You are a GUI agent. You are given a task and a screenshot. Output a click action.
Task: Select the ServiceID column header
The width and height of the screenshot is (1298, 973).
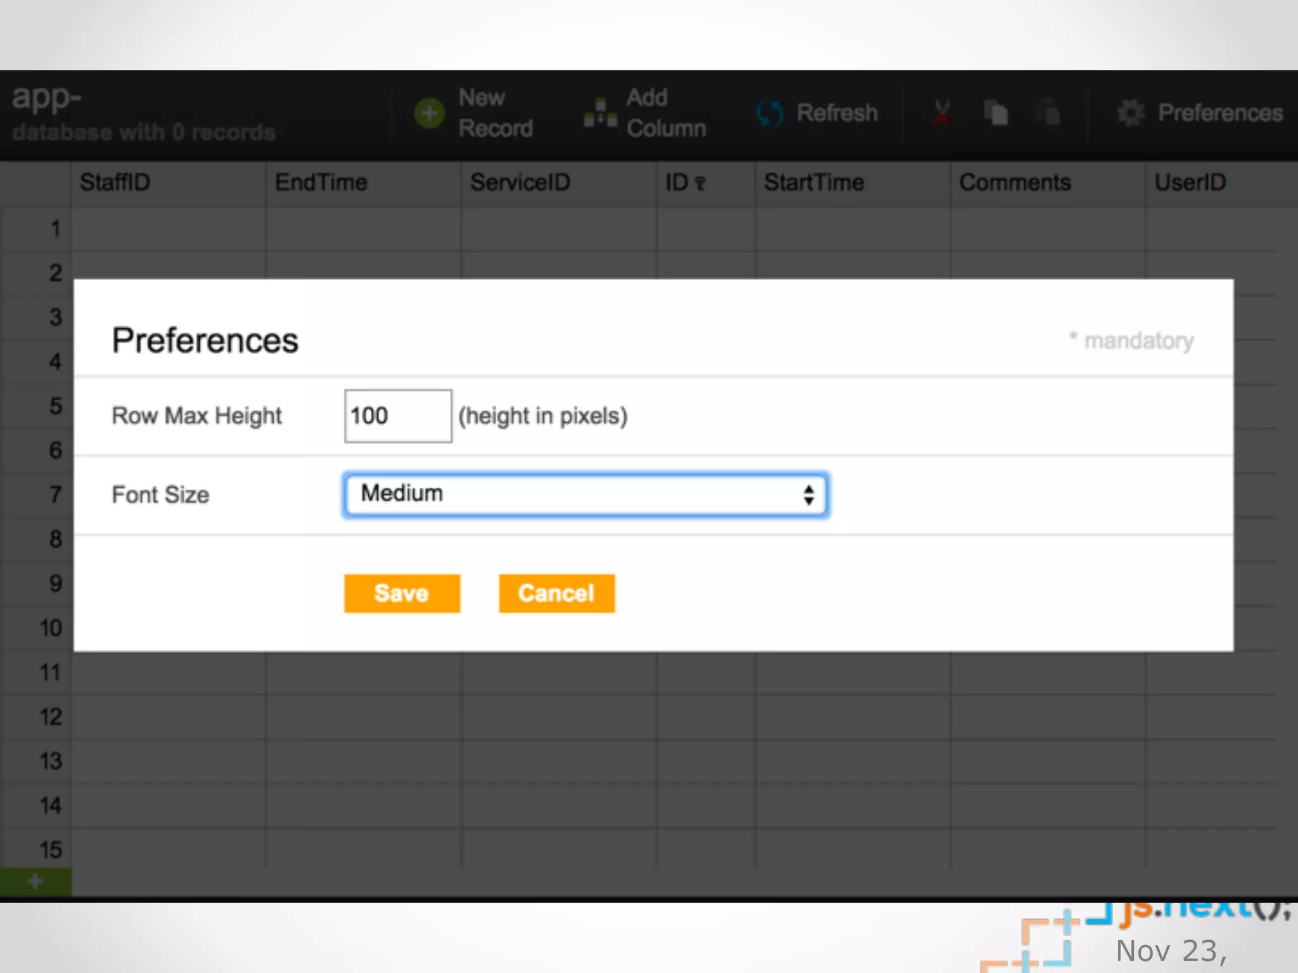[558, 183]
